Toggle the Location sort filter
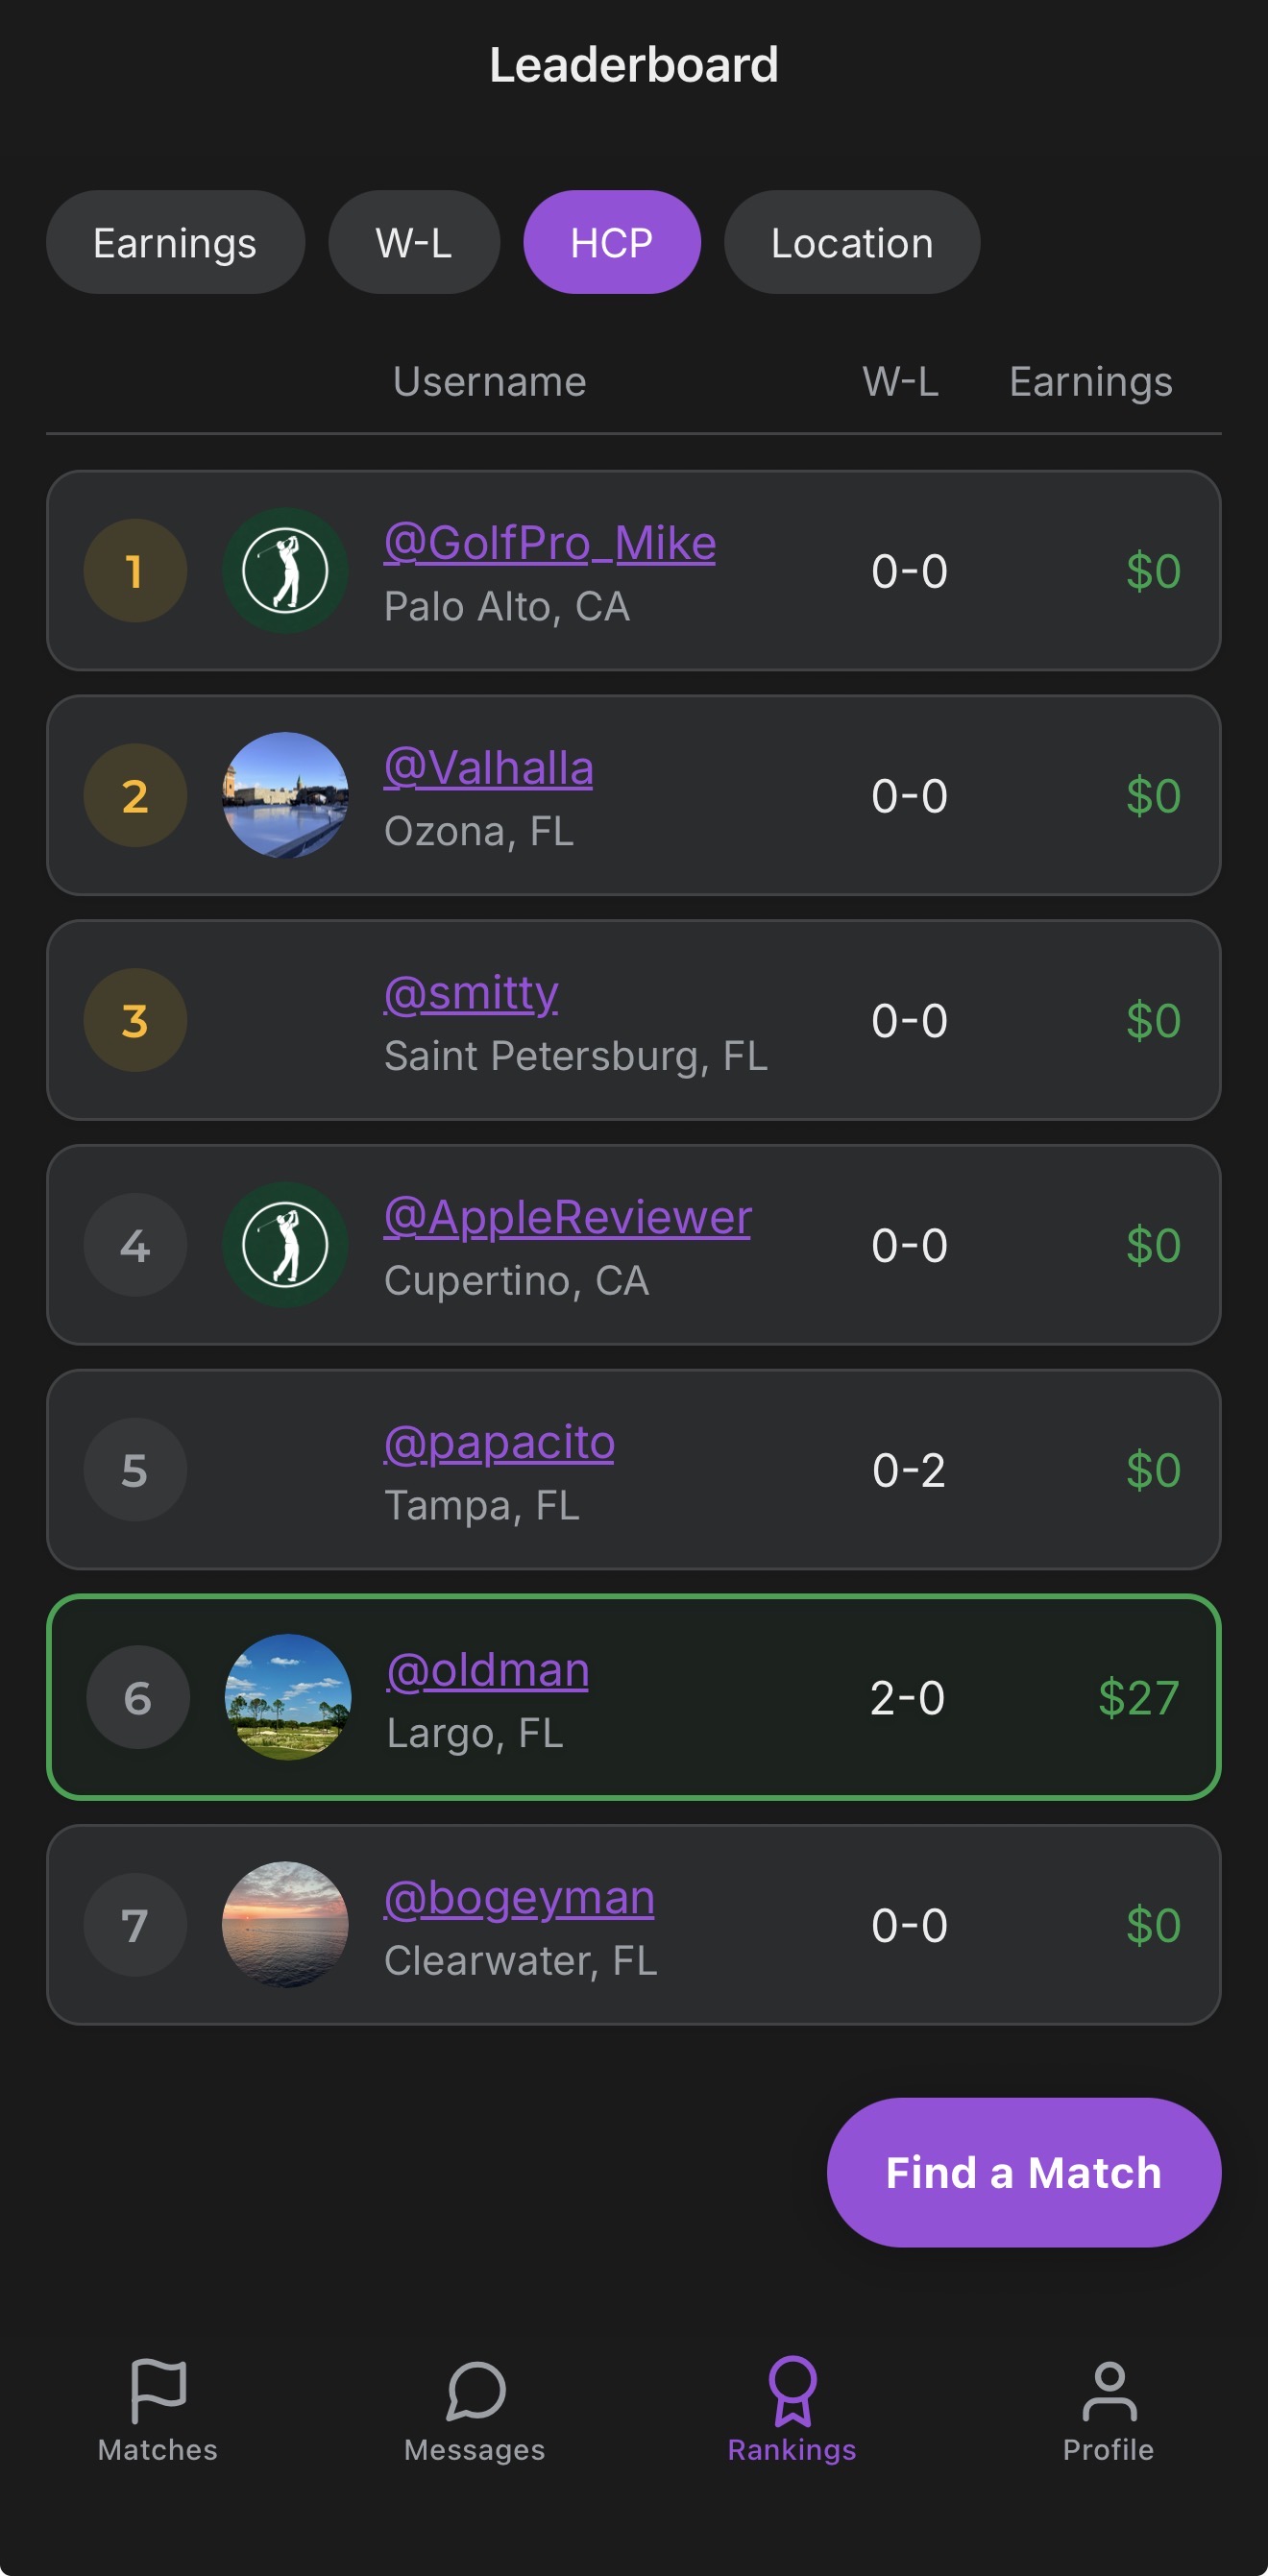This screenshot has height=2576, width=1268. pos(851,241)
